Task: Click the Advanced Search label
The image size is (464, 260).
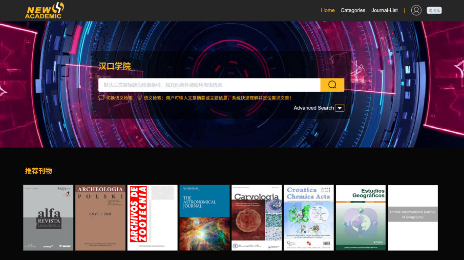Action: (x=314, y=108)
